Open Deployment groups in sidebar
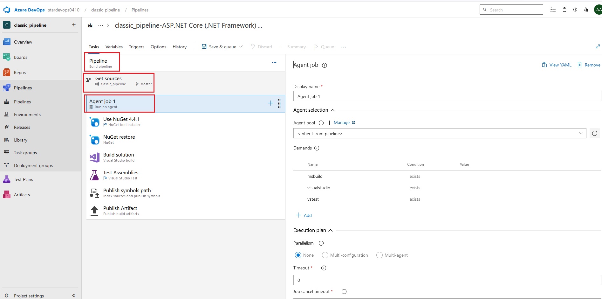This screenshot has height=299, width=602. click(x=33, y=165)
